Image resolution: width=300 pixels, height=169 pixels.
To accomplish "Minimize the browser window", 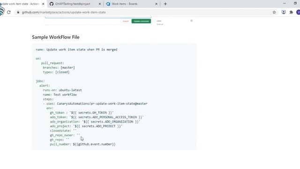I will click(x=285, y=3).
